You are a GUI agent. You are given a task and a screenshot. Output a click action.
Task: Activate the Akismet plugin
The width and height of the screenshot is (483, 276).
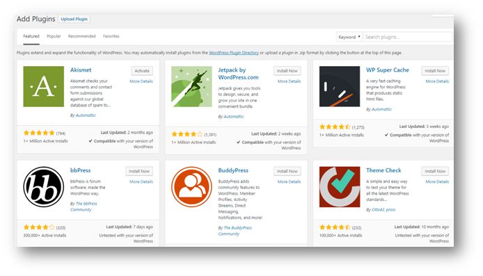(142, 71)
